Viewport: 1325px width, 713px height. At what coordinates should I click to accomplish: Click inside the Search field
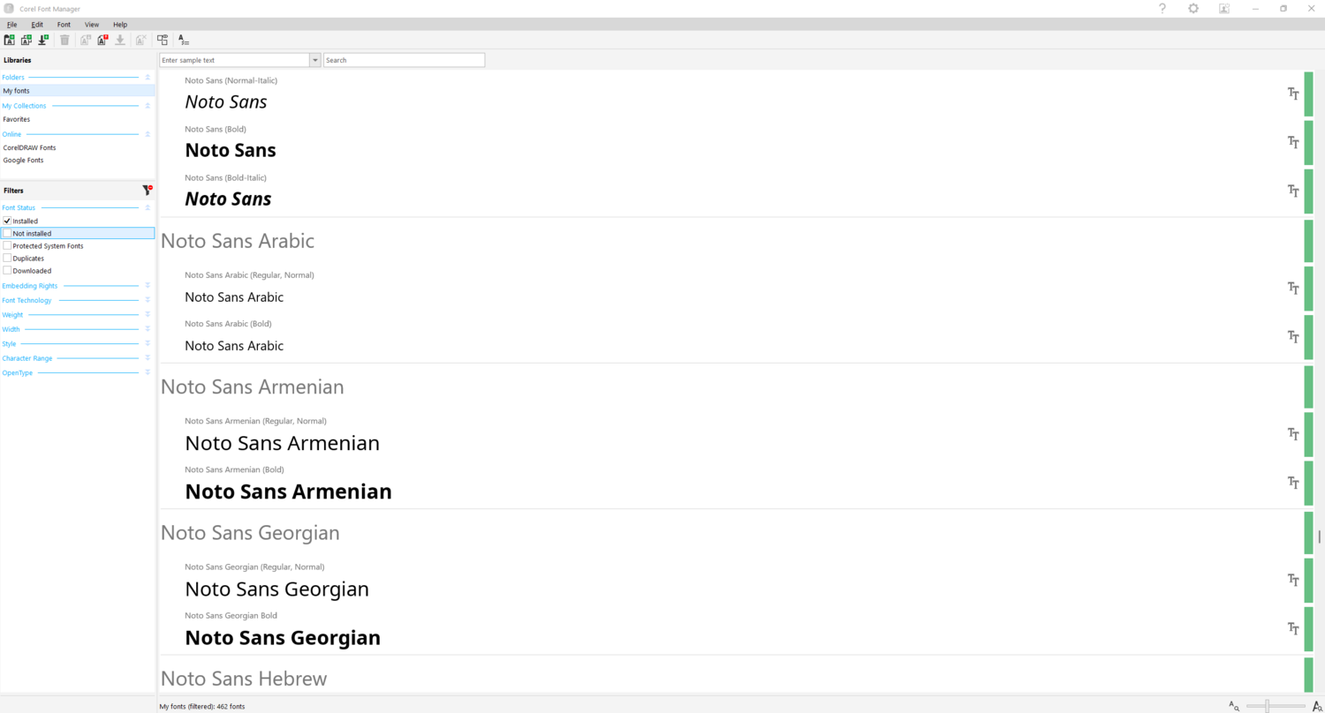(x=404, y=60)
